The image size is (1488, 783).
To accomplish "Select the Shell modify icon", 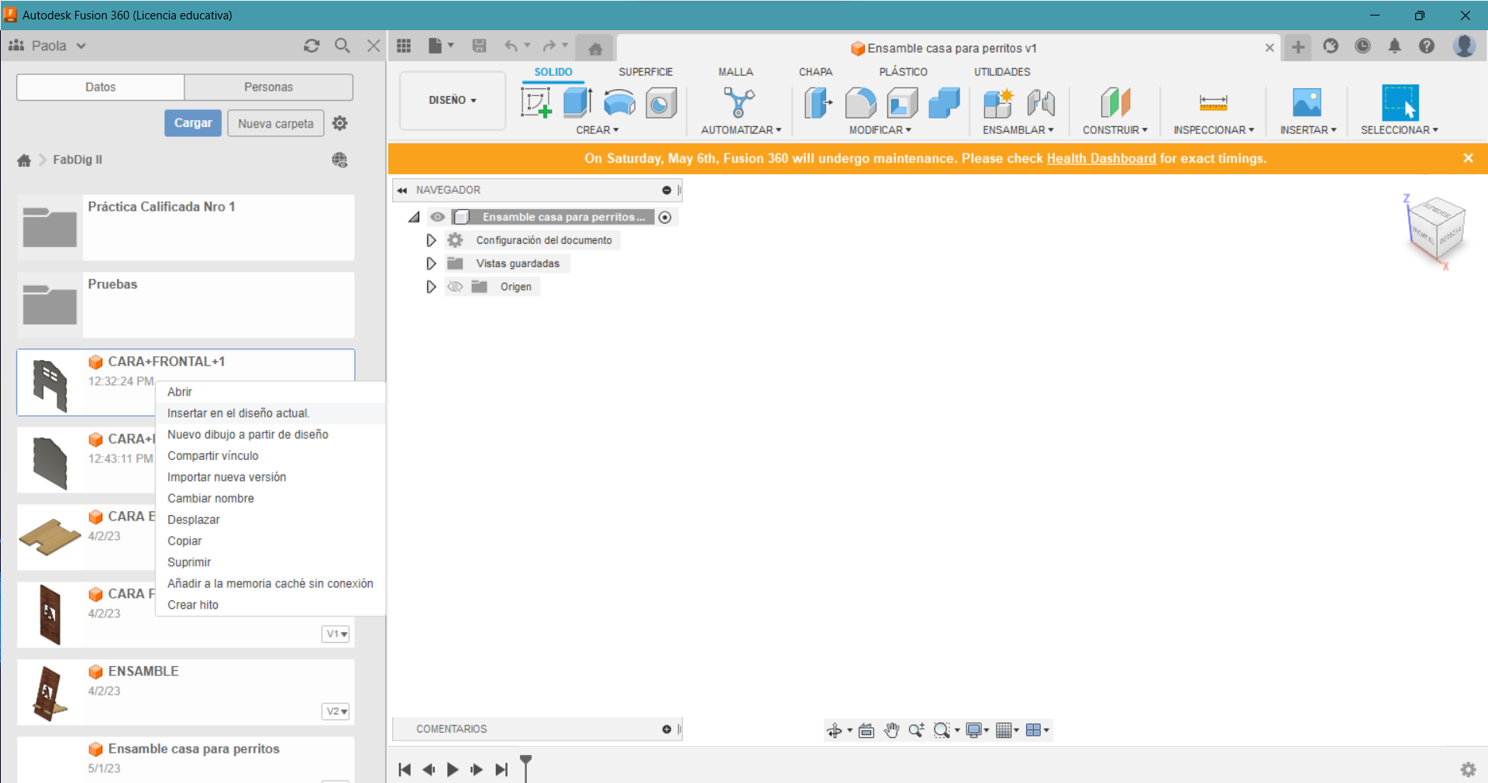I will tap(902, 102).
